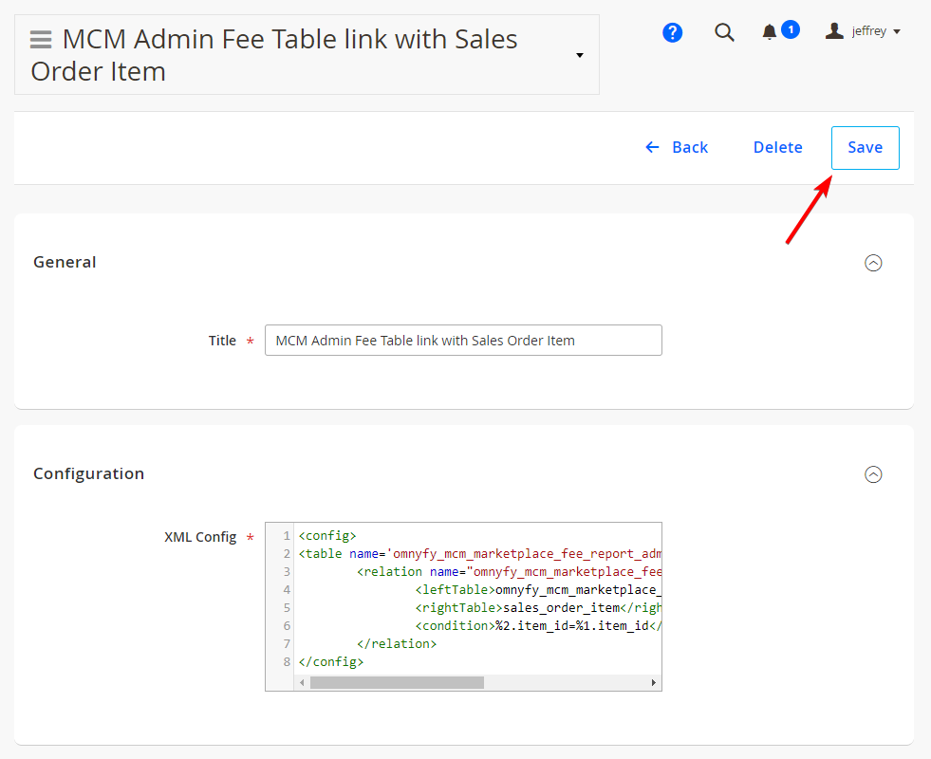Click inside the XML Config code editor
This screenshot has height=759, width=931.
point(463,606)
